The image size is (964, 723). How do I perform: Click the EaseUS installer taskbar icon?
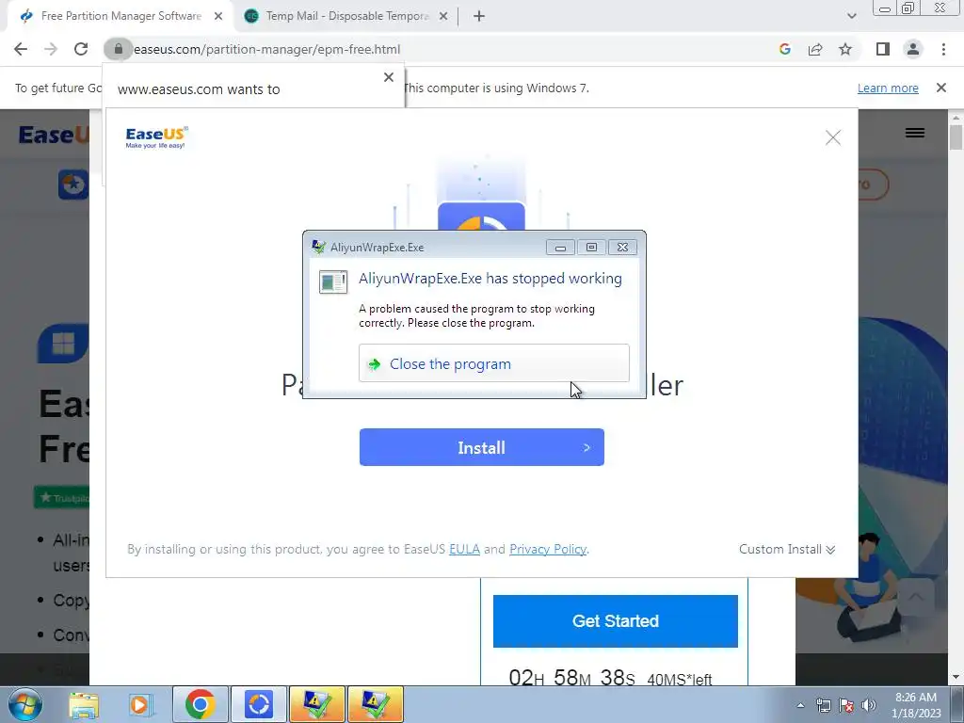(x=259, y=704)
